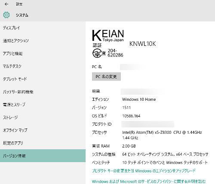The width and height of the screenshot is (215, 184).
Task: Click OS build value 10586.164
Action: coord(131,116)
